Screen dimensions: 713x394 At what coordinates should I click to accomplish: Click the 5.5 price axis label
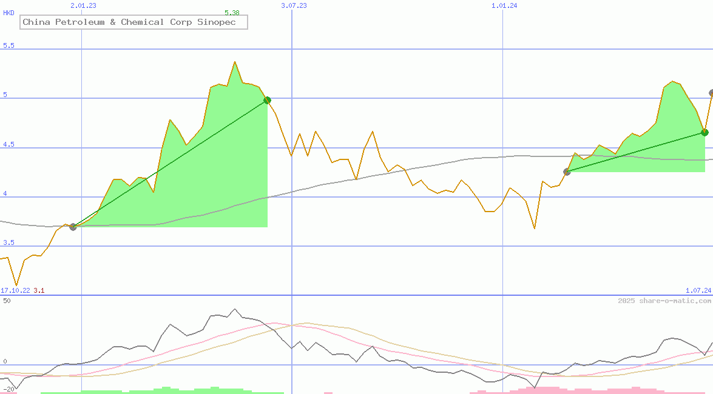click(x=8, y=46)
